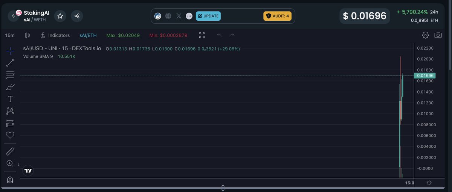The height and width of the screenshot is (192, 452).
Task: Show more links with the ellipsis icon
Action: (x=189, y=16)
